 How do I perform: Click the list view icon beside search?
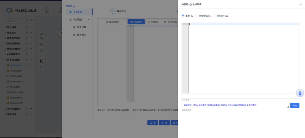(x=32, y=21)
